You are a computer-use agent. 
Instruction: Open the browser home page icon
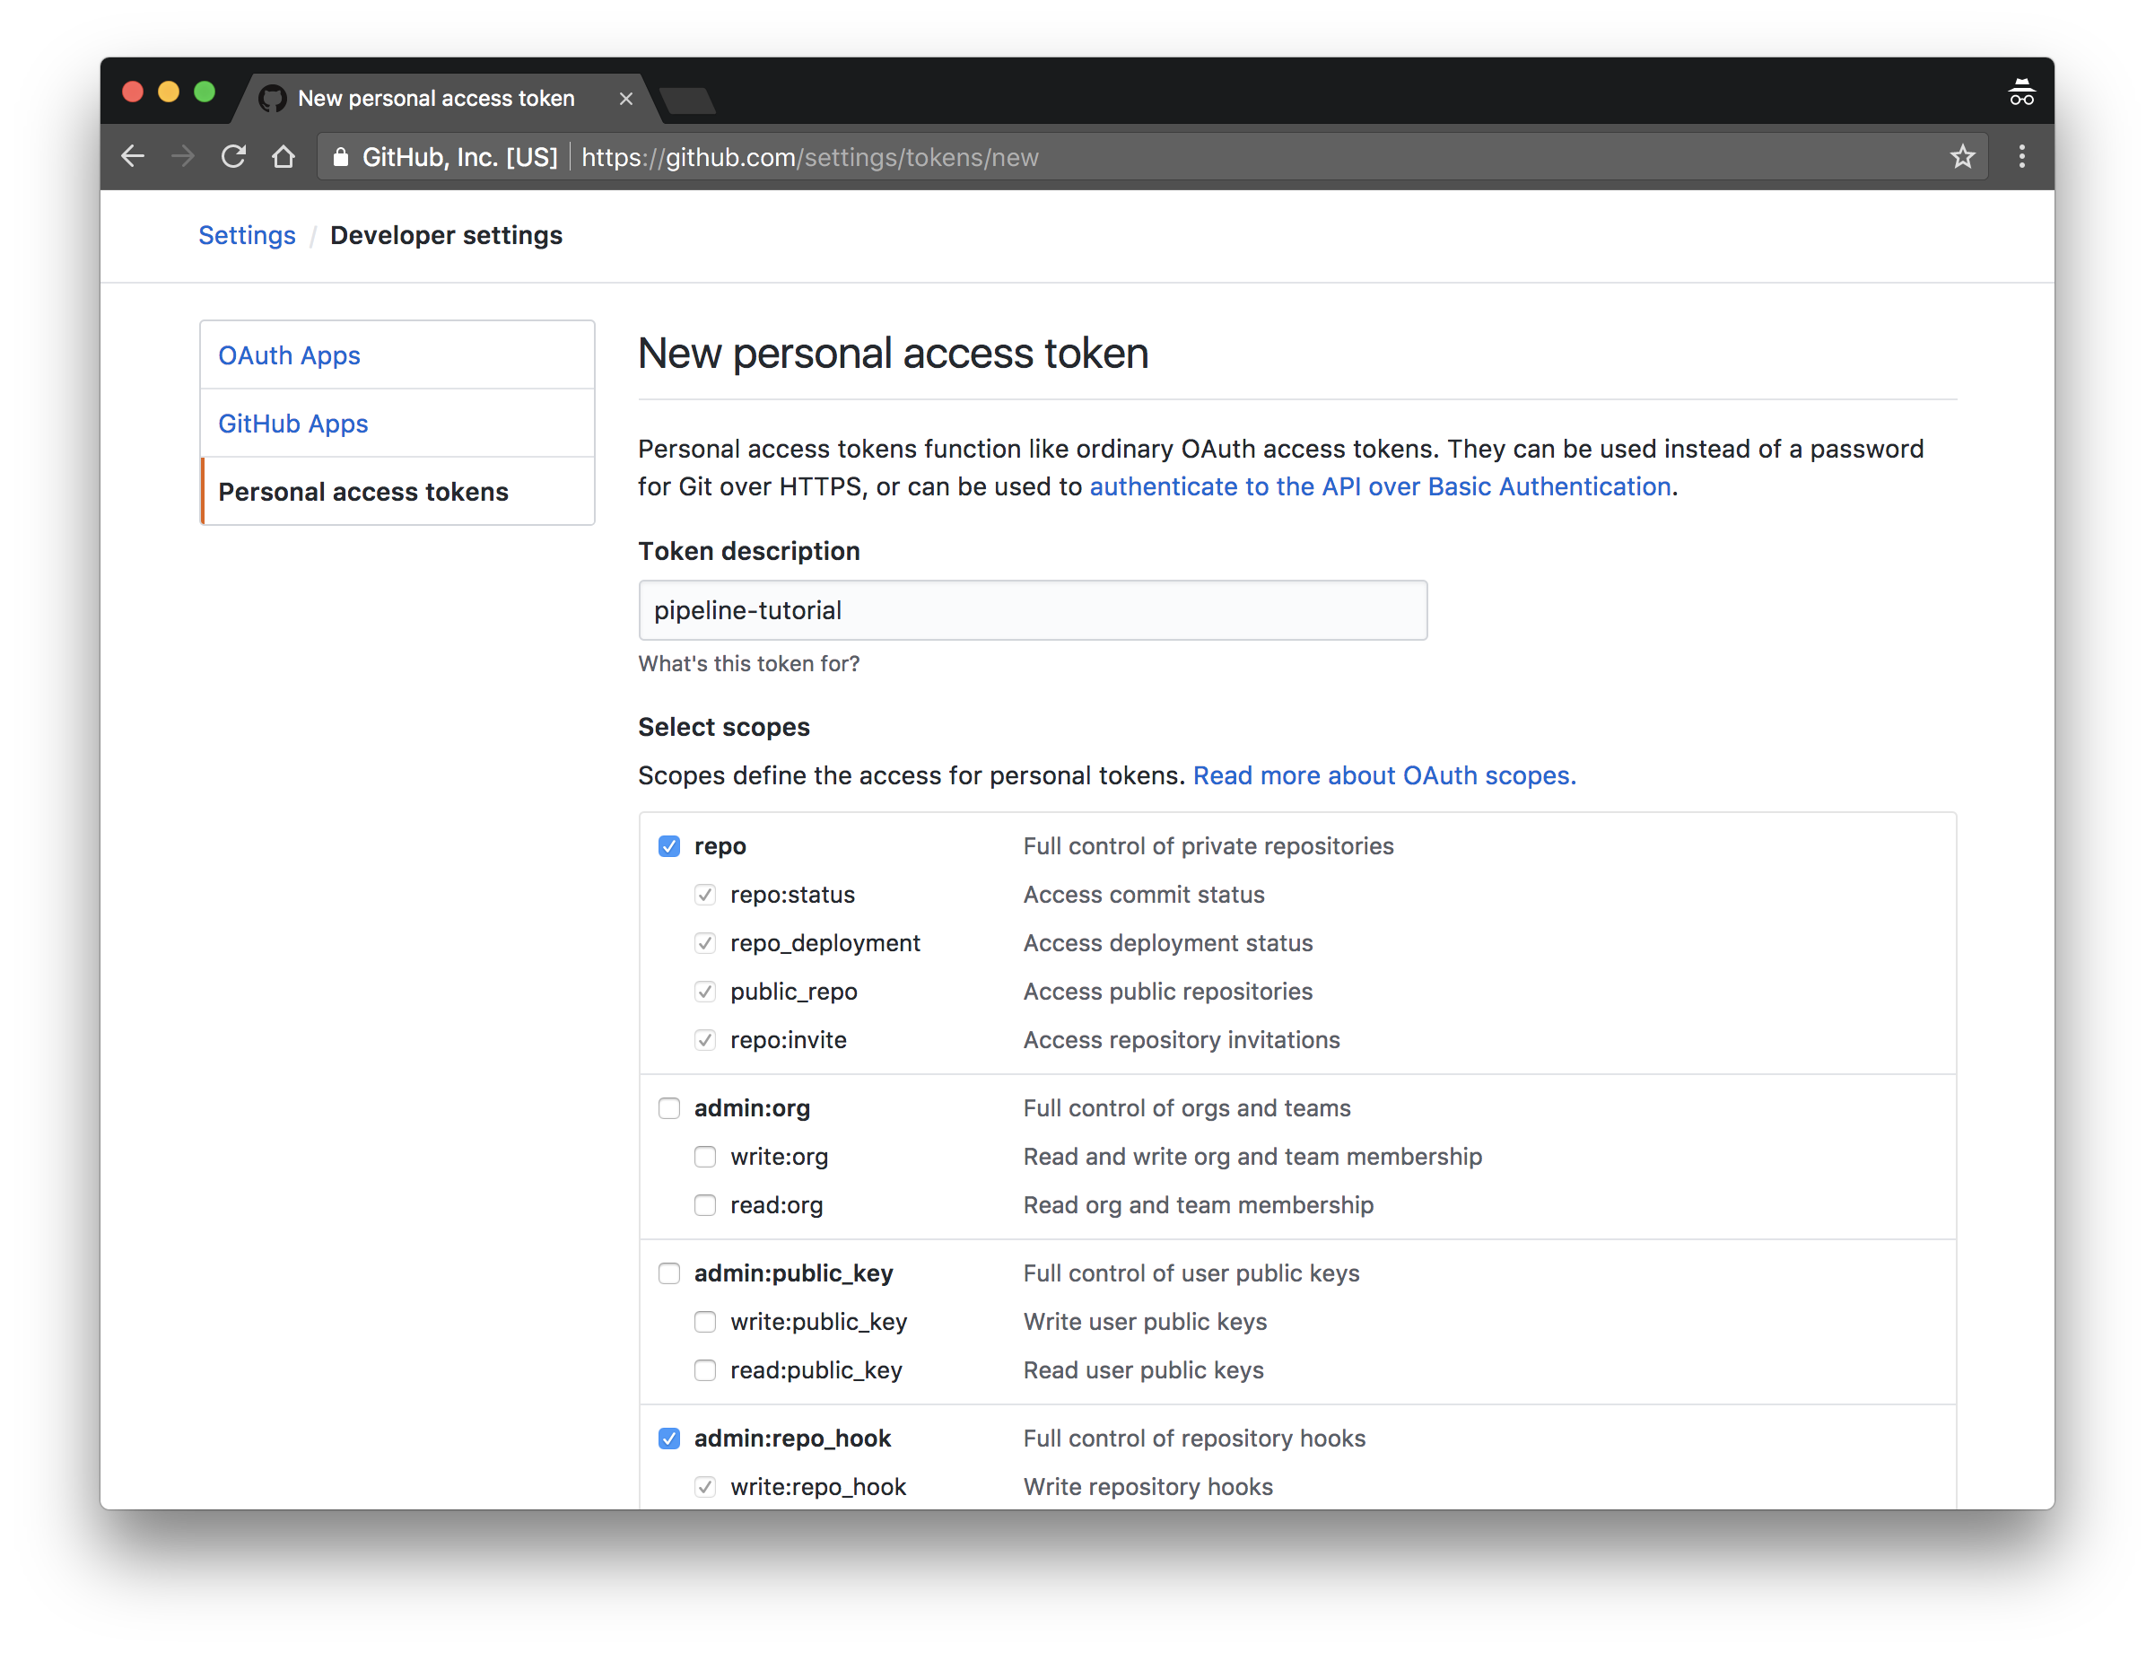tap(284, 156)
